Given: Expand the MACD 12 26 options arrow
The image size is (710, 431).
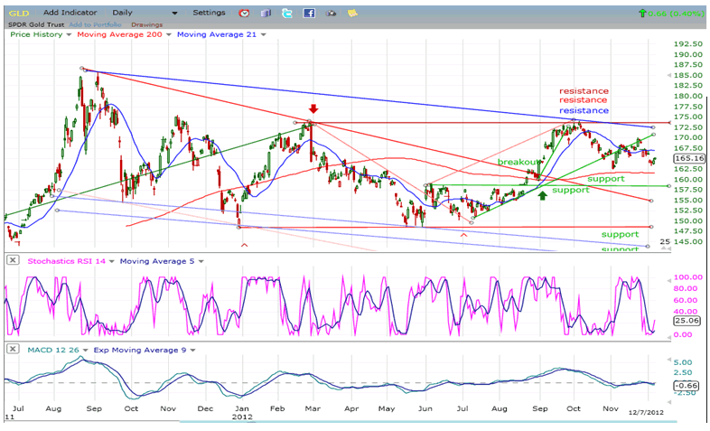Looking at the screenshot, I should coord(85,350).
